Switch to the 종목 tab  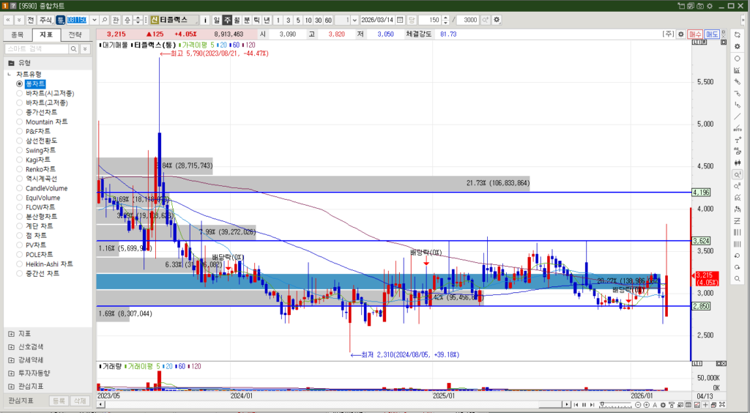tap(18, 34)
